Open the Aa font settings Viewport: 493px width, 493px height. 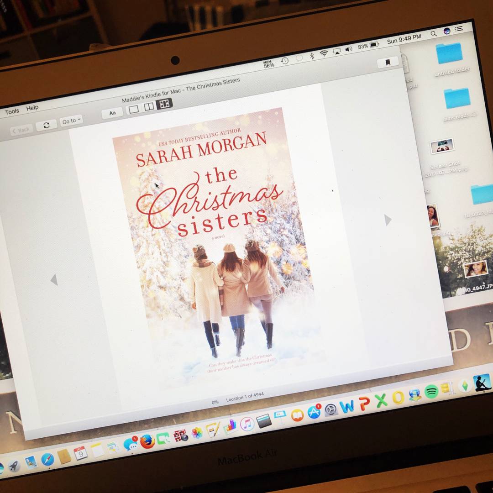(x=112, y=113)
